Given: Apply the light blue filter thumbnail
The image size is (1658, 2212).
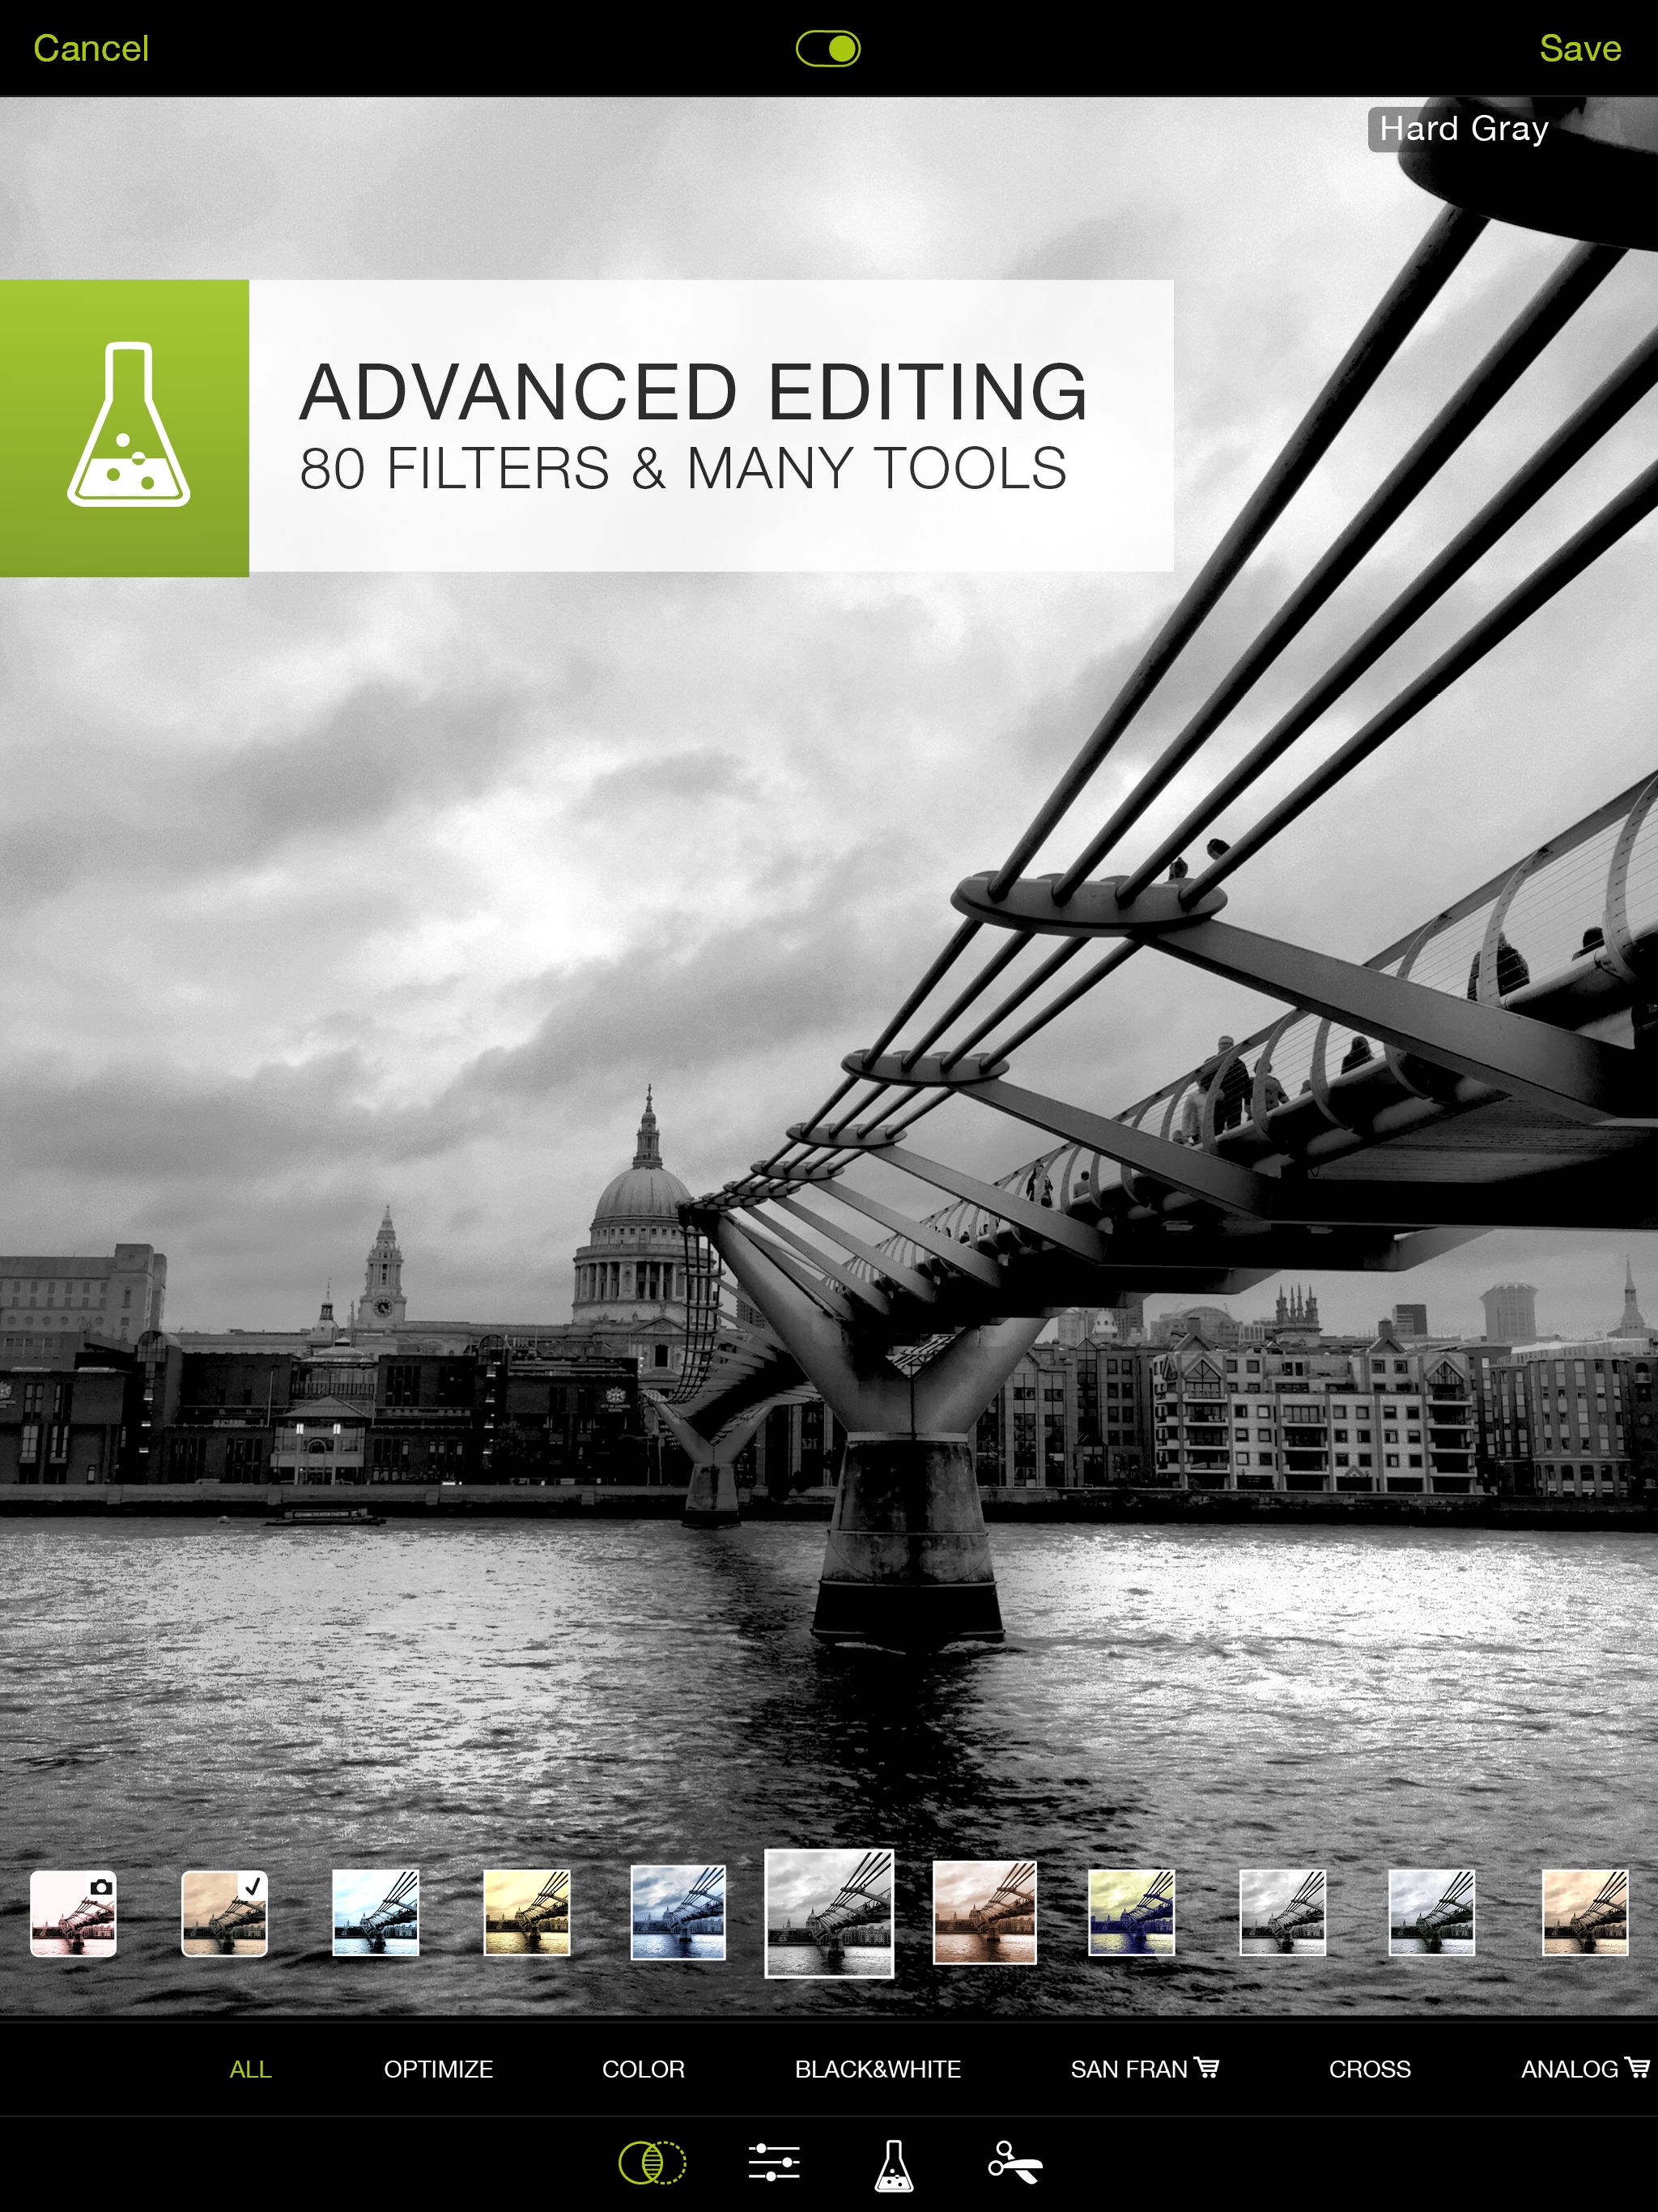Looking at the screenshot, I should click(375, 1913).
